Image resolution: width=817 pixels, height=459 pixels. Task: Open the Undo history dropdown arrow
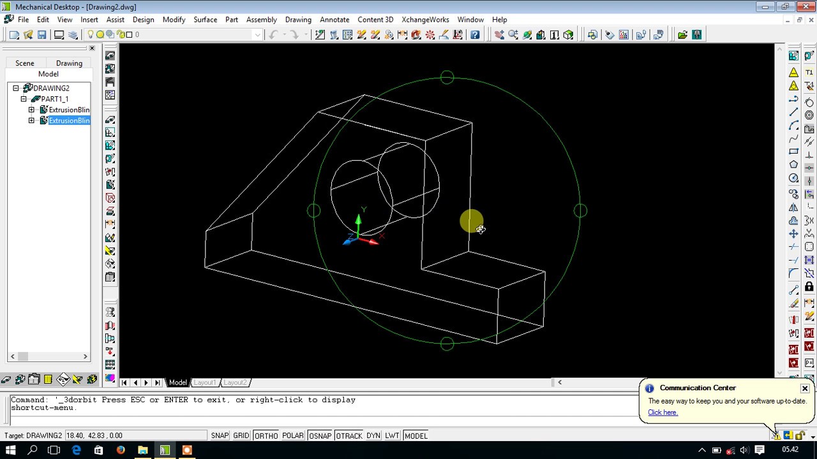pyautogui.click(x=283, y=34)
